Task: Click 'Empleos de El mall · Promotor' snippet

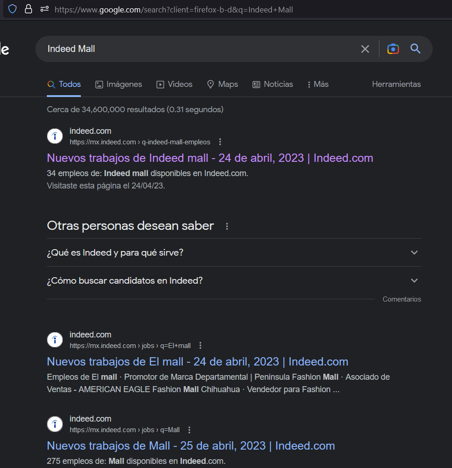Action: (x=218, y=383)
